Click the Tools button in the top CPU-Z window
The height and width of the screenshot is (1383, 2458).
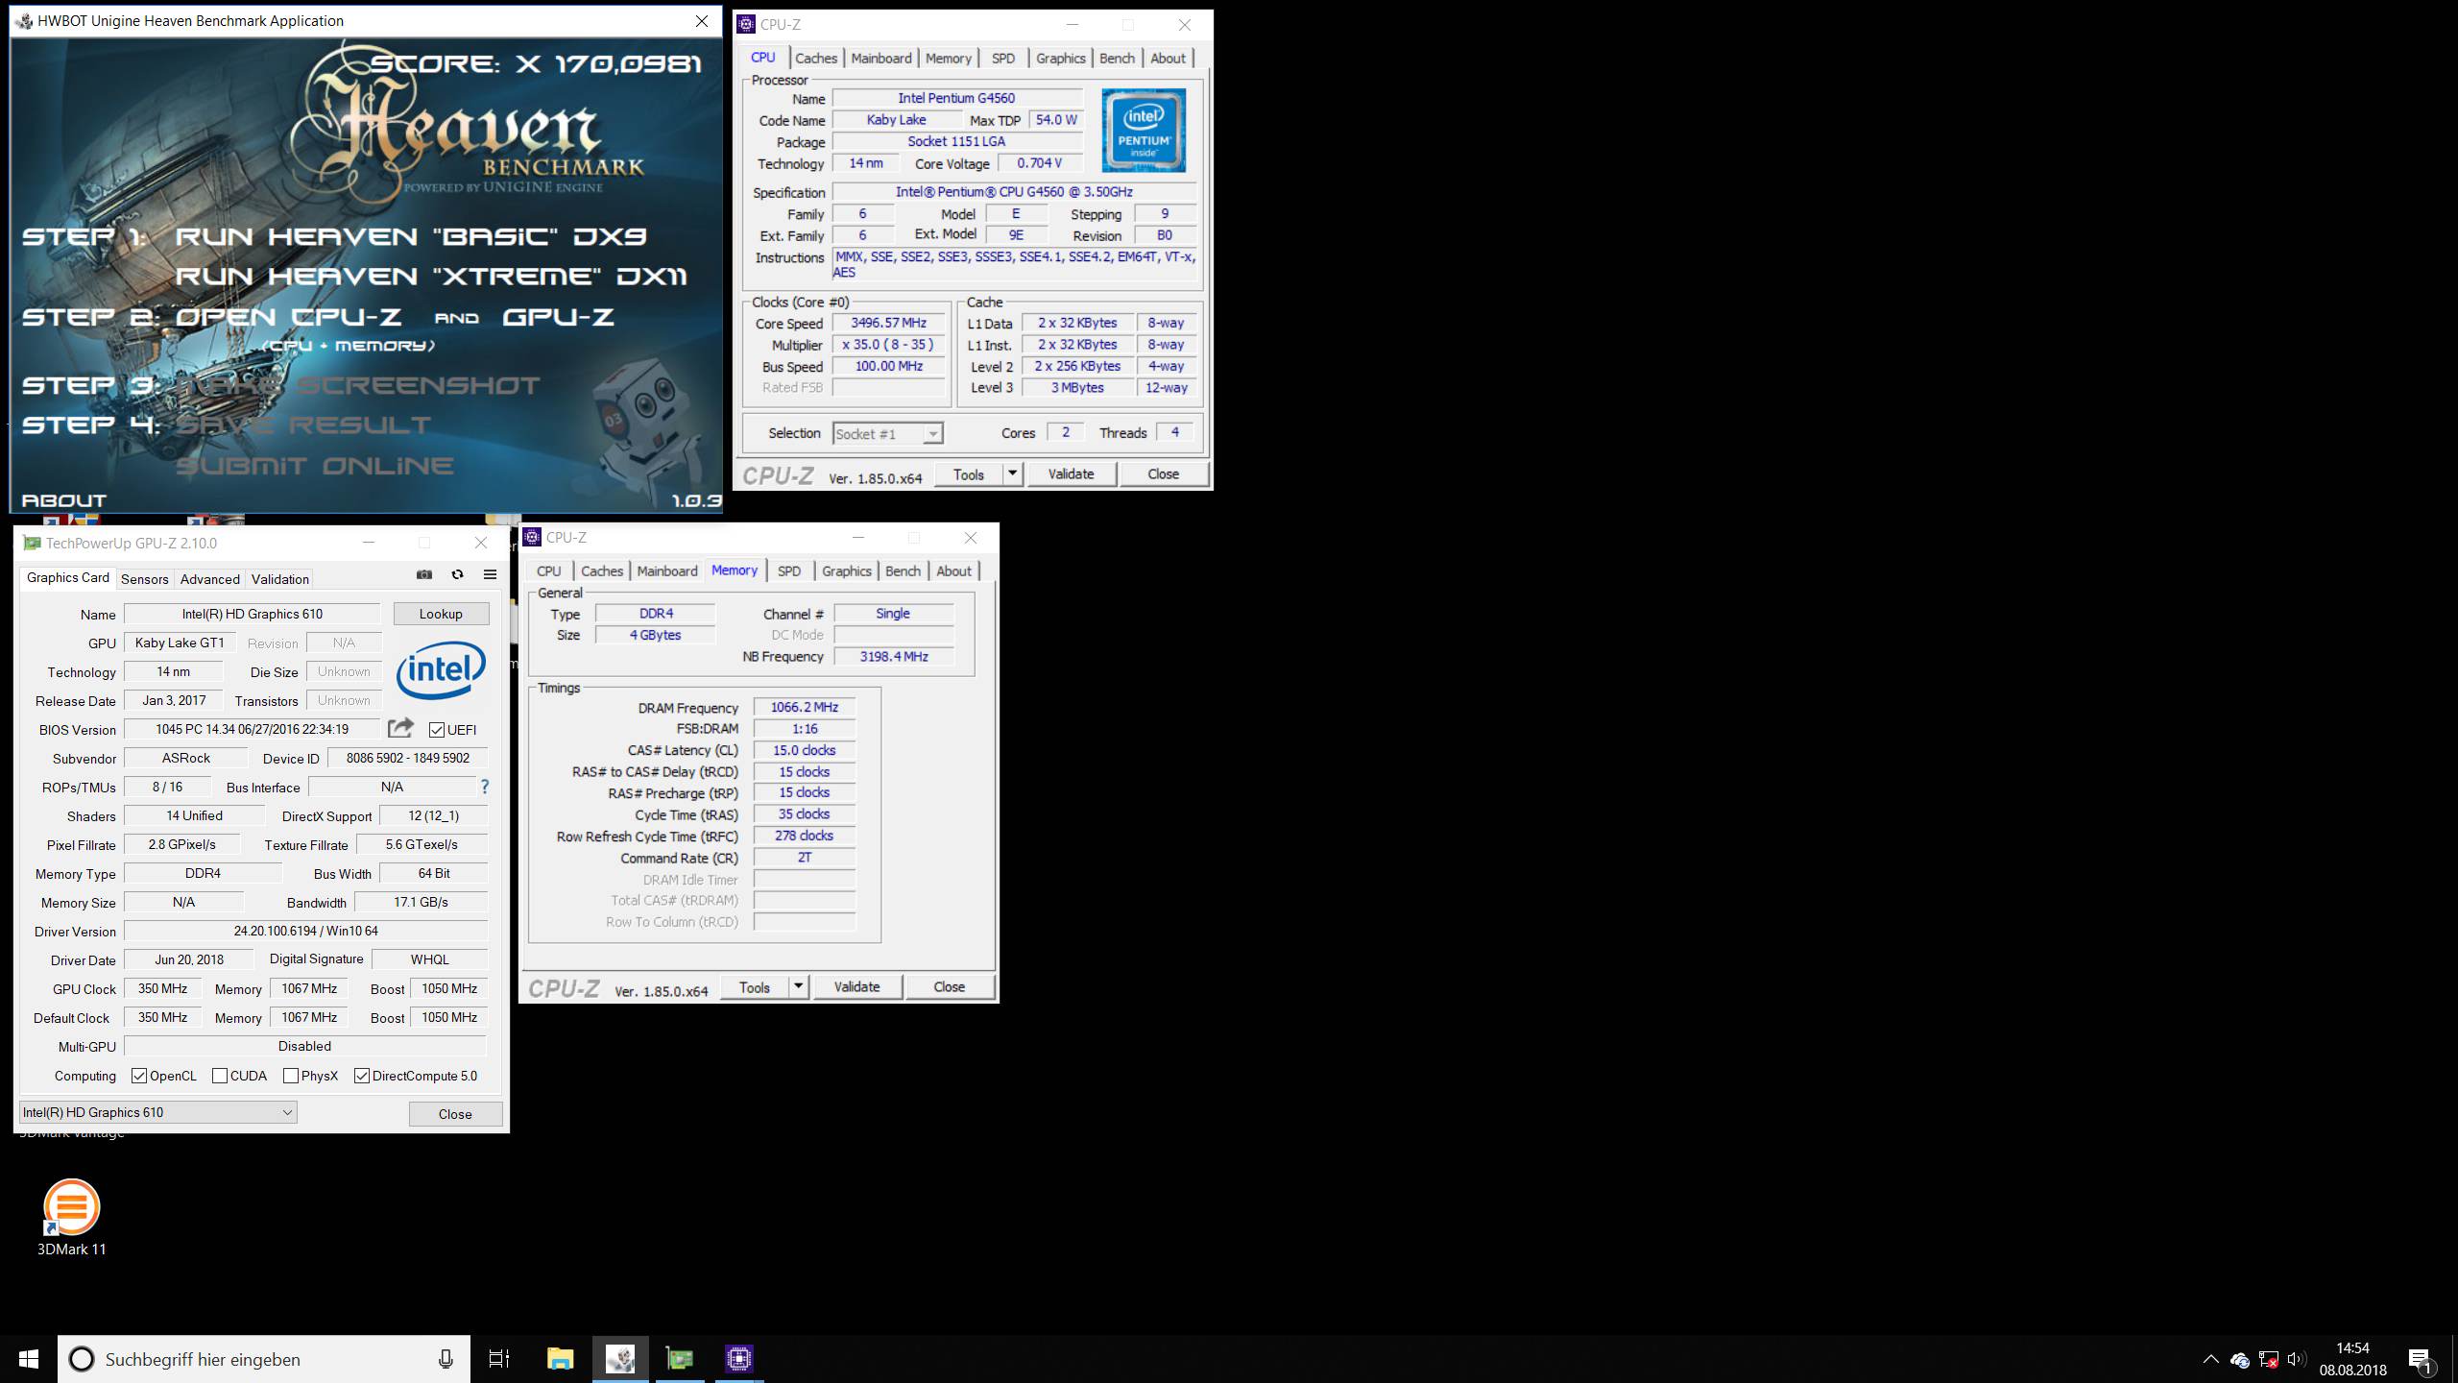click(x=969, y=473)
